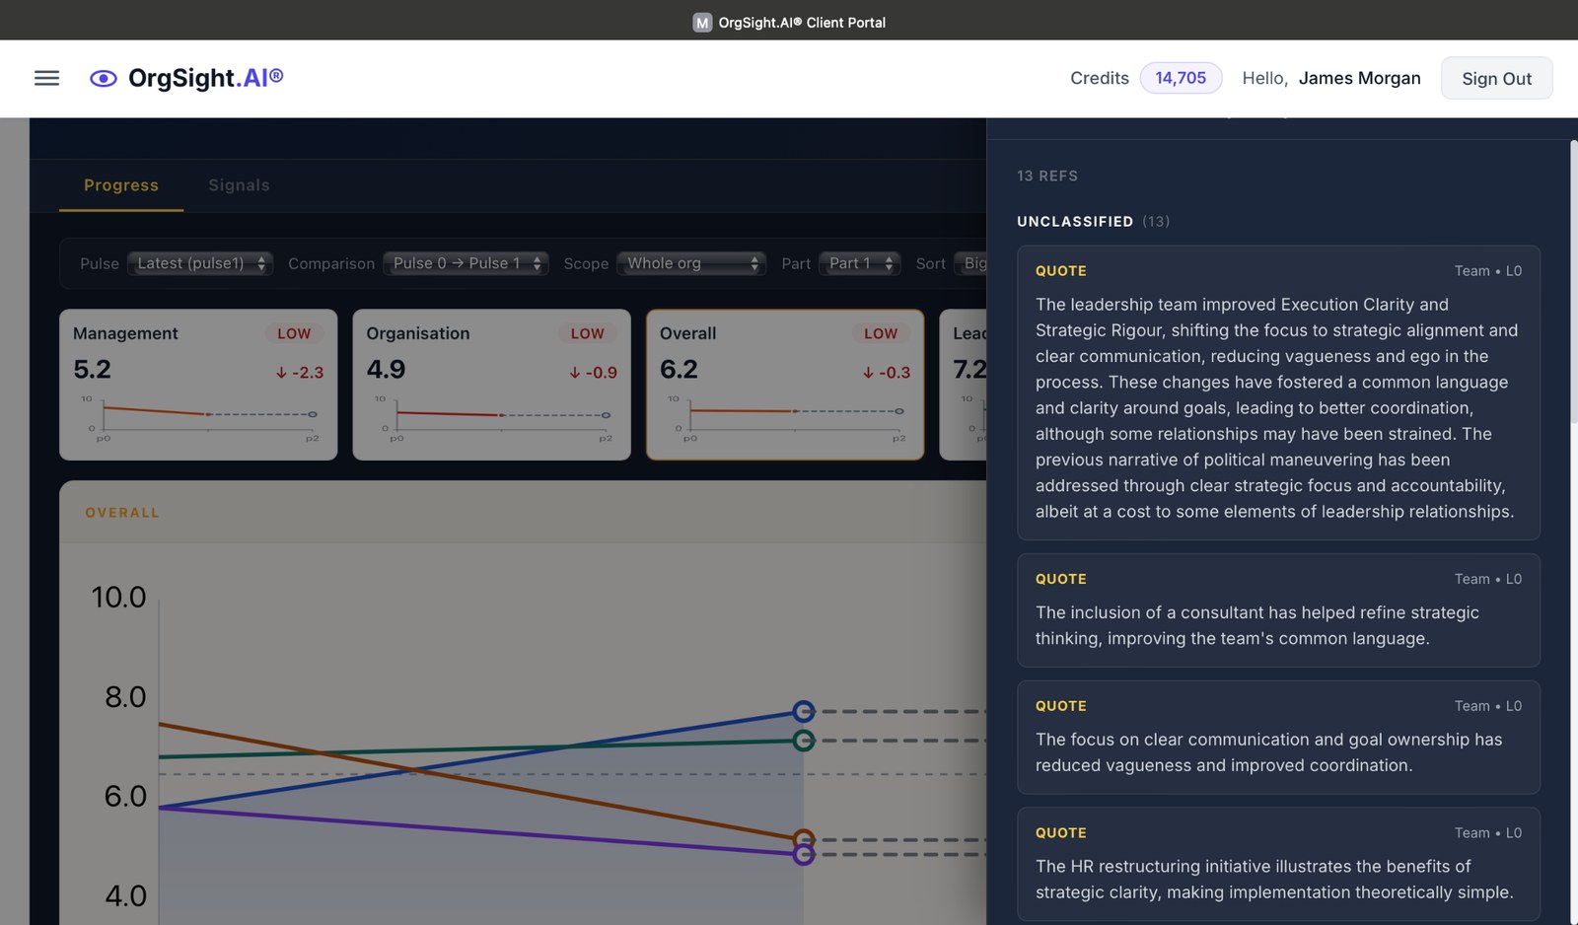Select the Overall score card
This screenshot has width=1578, height=925.
pos(785,385)
